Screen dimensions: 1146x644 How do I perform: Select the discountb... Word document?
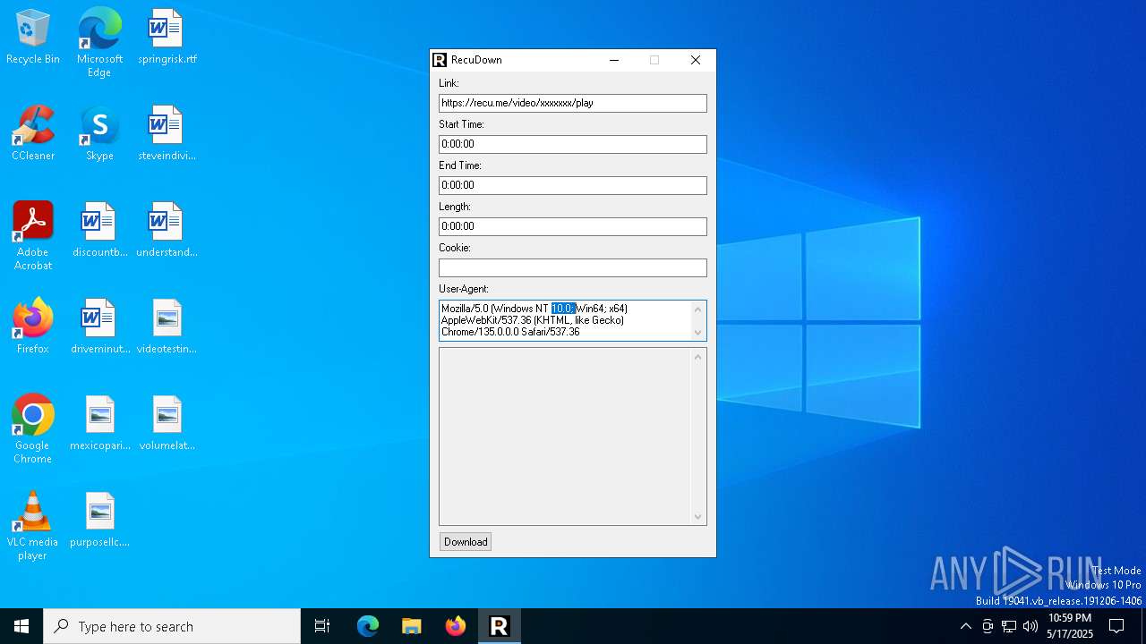pyautogui.click(x=99, y=231)
